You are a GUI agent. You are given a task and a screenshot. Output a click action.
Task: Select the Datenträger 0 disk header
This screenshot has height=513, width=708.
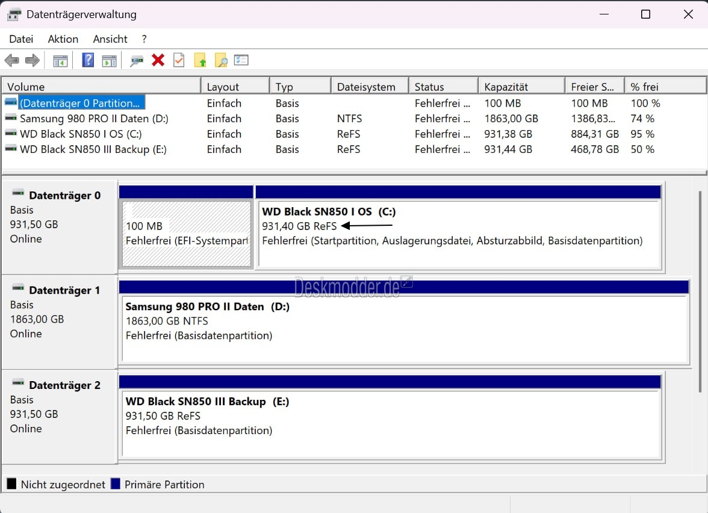pyautogui.click(x=60, y=227)
